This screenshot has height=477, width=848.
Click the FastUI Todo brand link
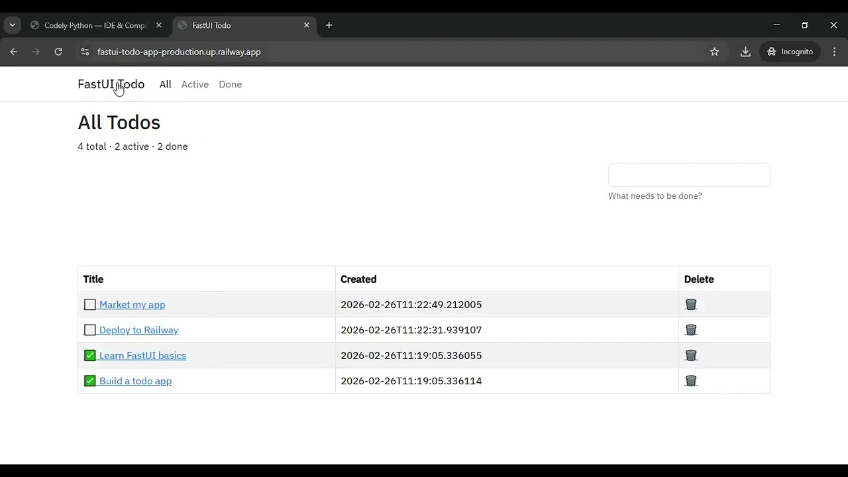[111, 84]
